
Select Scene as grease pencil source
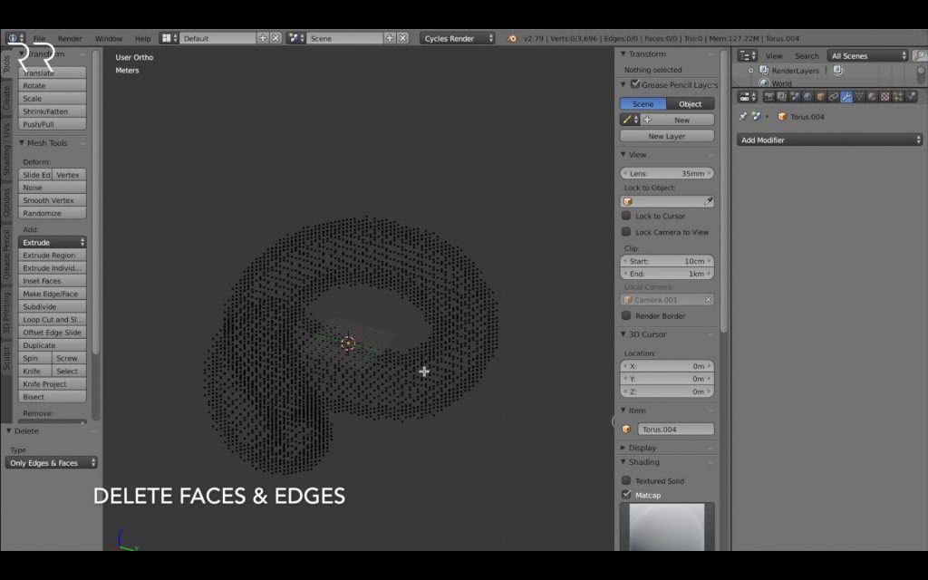click(x=643, y=103)
